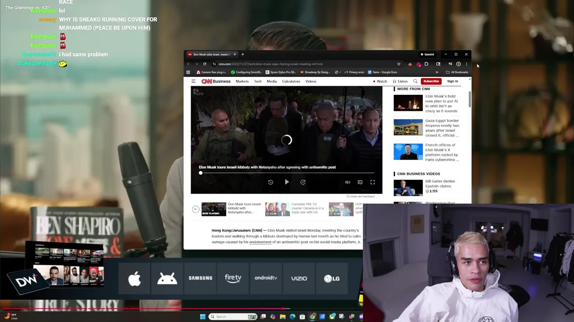
Task: Open the Gemini button in Chrome
Action: (427, 55)
